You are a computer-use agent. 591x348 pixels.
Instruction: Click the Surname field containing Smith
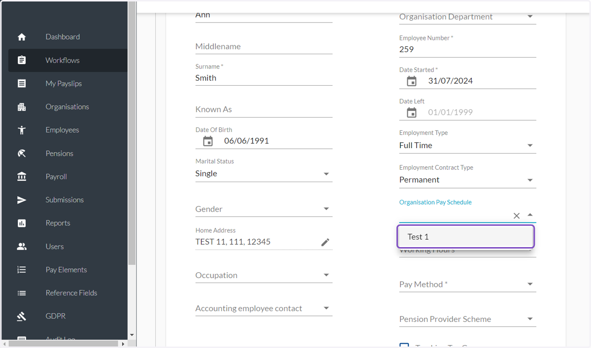[264, 78]
